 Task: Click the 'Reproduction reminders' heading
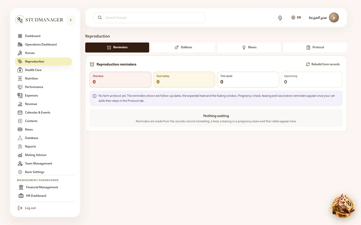tap(116, 64)
